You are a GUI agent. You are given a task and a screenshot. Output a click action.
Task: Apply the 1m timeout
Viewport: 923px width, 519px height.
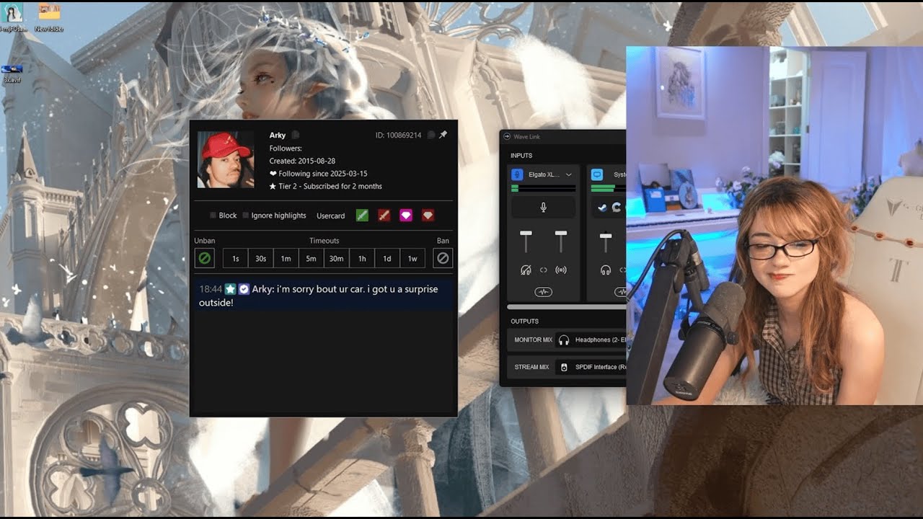(x=286, y=258)
